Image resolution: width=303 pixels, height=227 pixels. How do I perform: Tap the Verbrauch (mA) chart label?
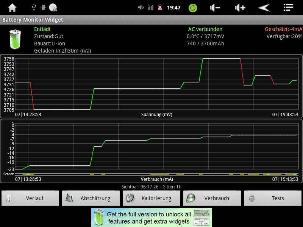(157, 179)
